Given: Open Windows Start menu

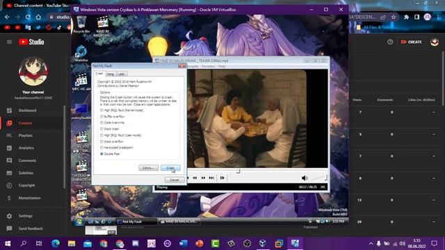Looking at the screenshot, I should pos(8,244).
